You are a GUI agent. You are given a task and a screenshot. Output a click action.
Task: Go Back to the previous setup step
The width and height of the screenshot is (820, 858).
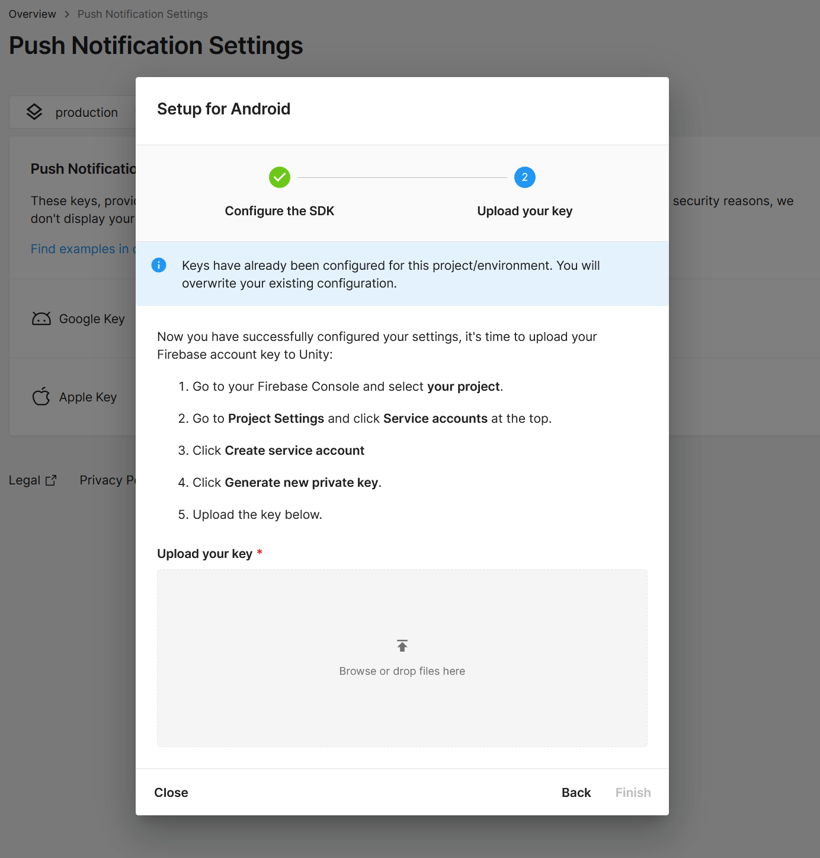pyautogui.click(x=576, y=793)
